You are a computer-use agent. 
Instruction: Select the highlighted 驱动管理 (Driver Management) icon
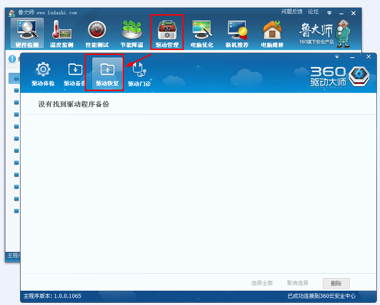pyautogui.click(x=167, y=31)
